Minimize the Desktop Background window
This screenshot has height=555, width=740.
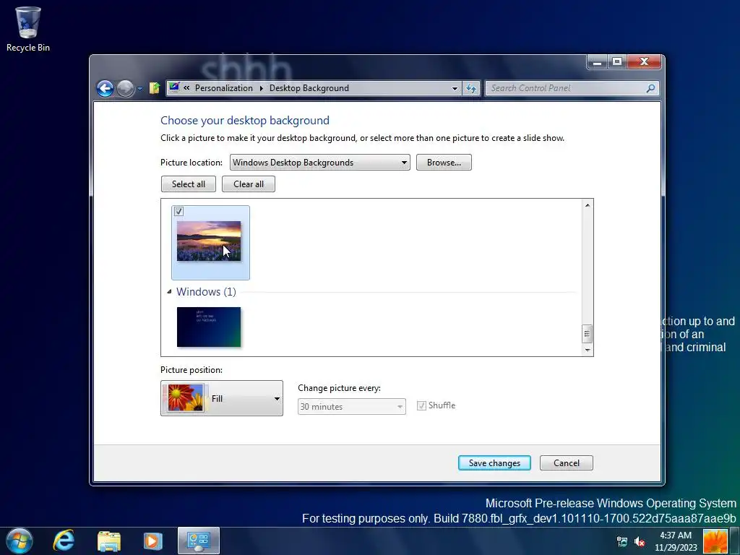point(597,62)
